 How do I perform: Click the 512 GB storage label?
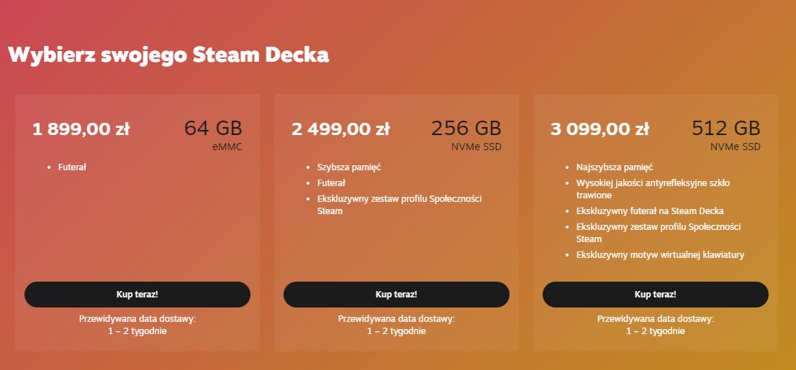tap(725, 129)
